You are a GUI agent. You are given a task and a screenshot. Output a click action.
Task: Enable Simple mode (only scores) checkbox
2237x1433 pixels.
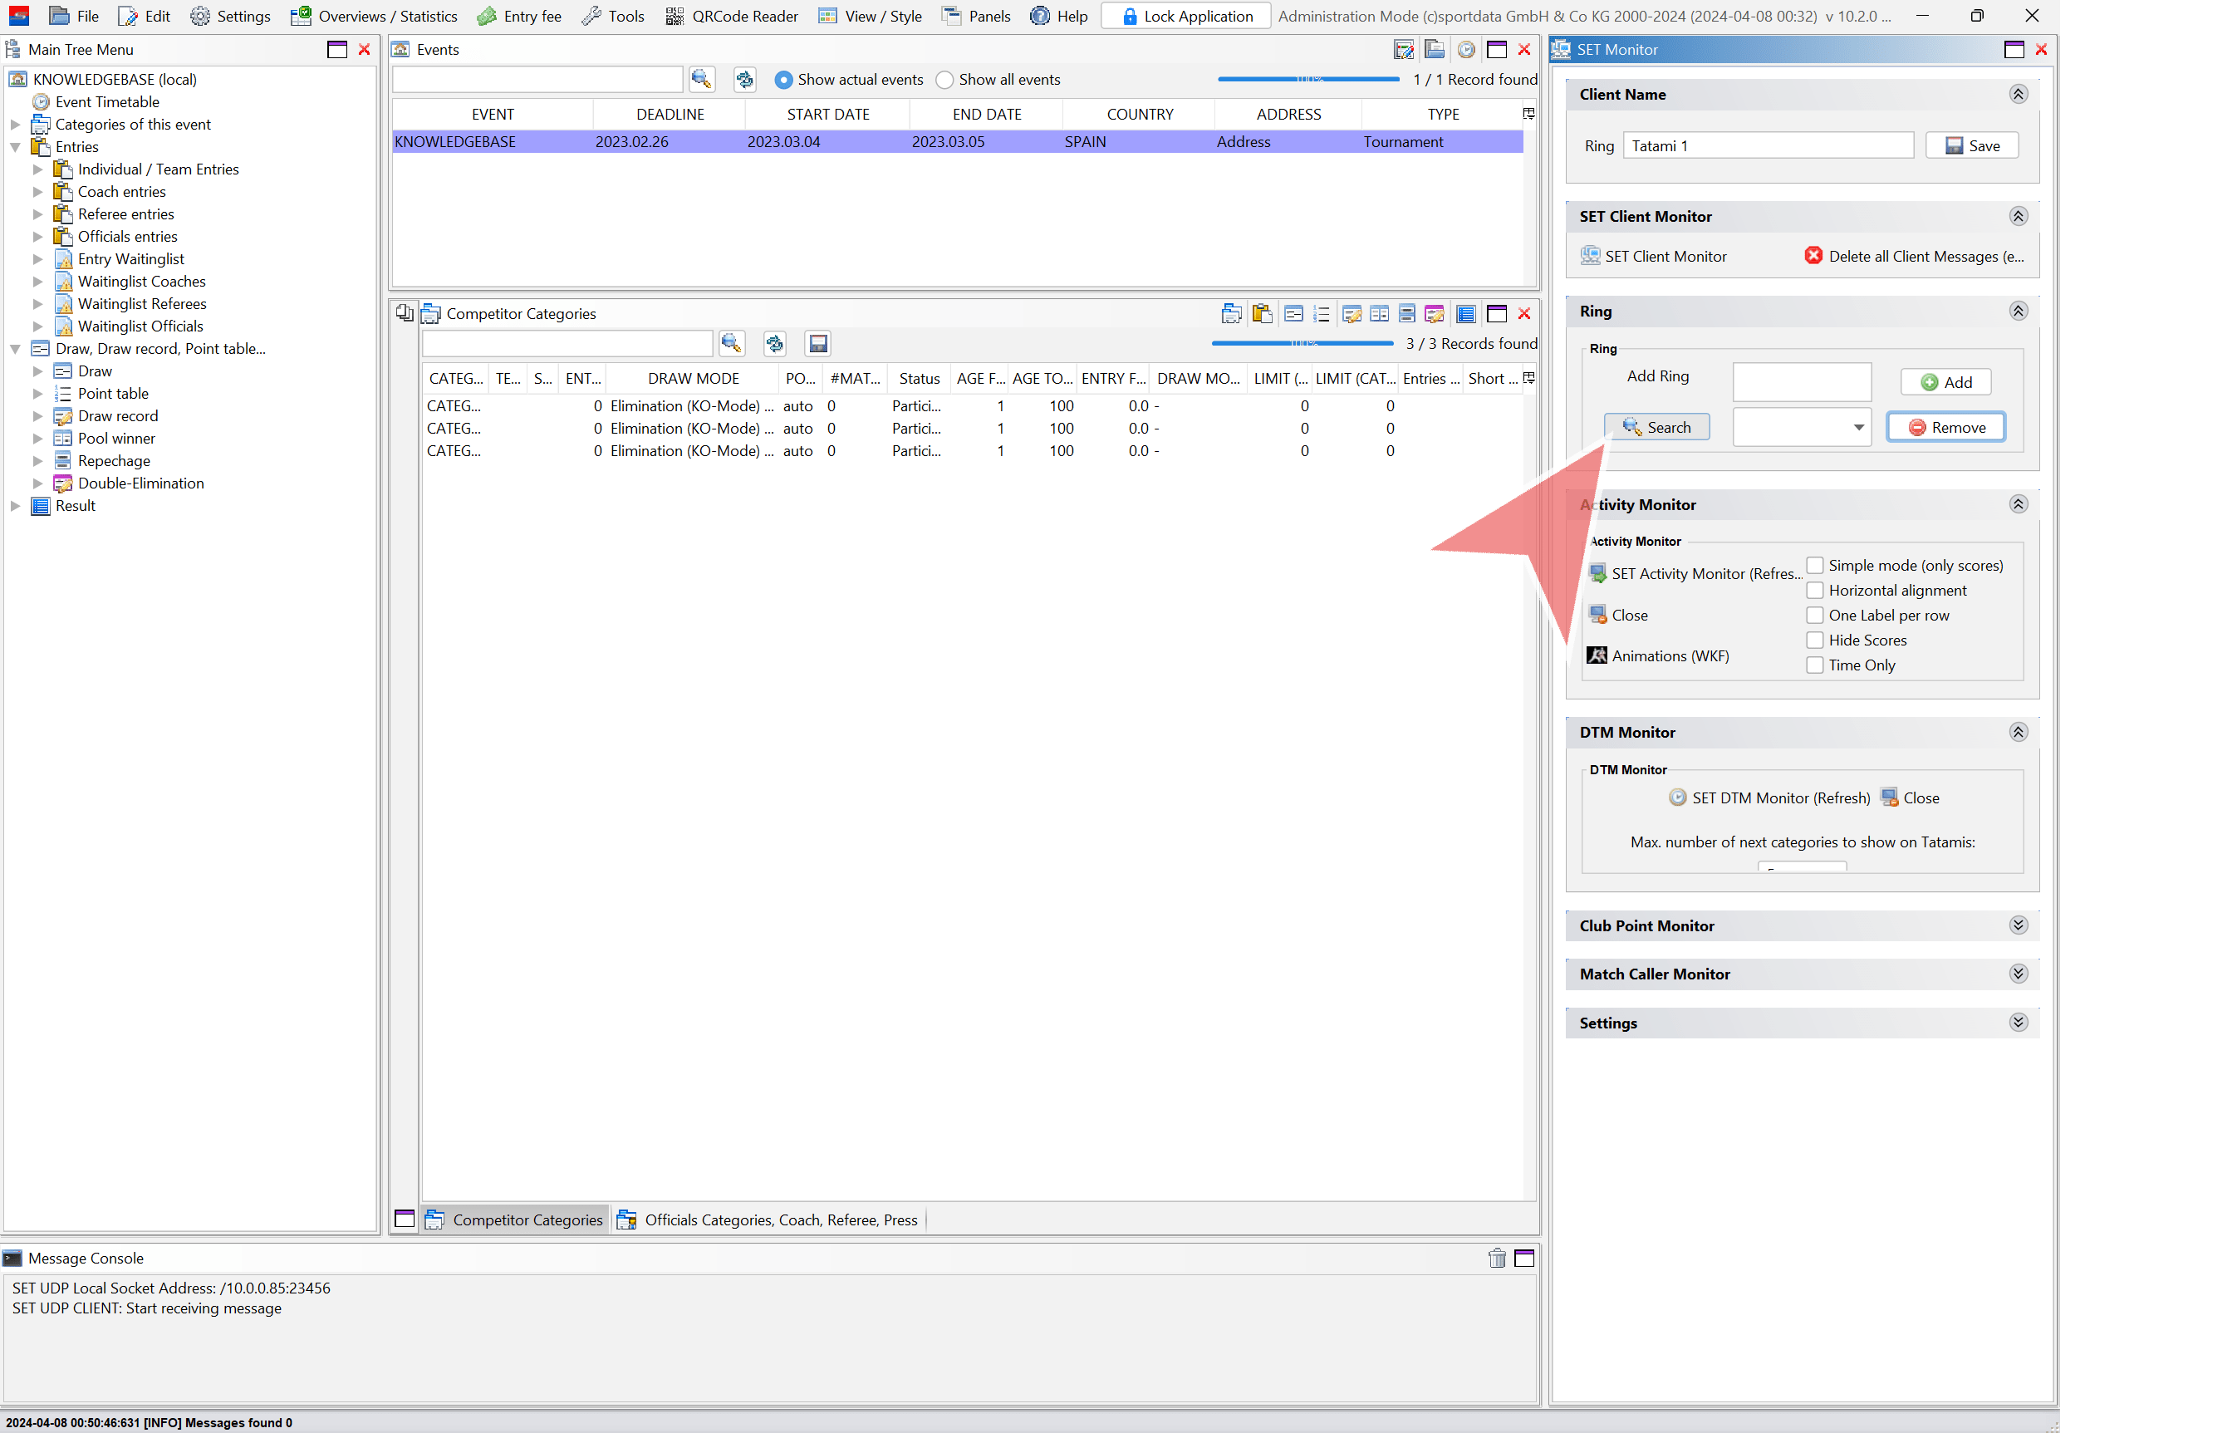pyautogui.click(x=1814, y=566)
